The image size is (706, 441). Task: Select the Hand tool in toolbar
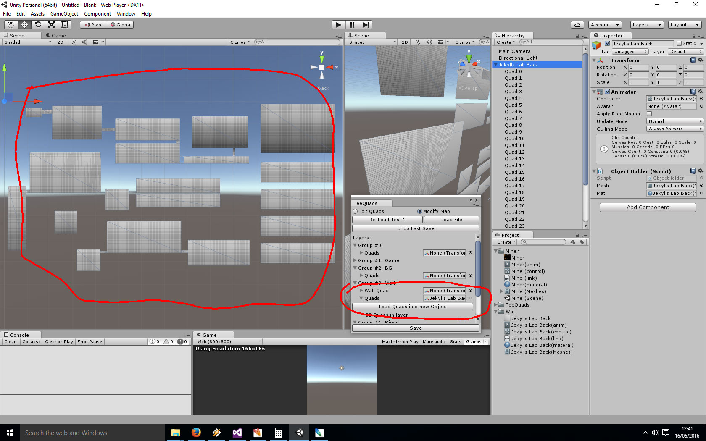(11, 25)
